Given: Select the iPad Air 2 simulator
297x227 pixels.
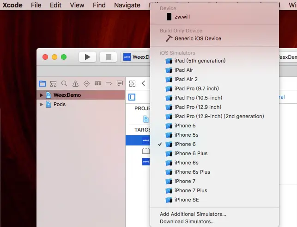Looking at the screenshot, I should coord(214,79).
